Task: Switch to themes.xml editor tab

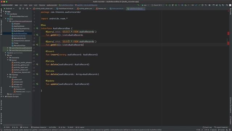Action: point(101,9)
